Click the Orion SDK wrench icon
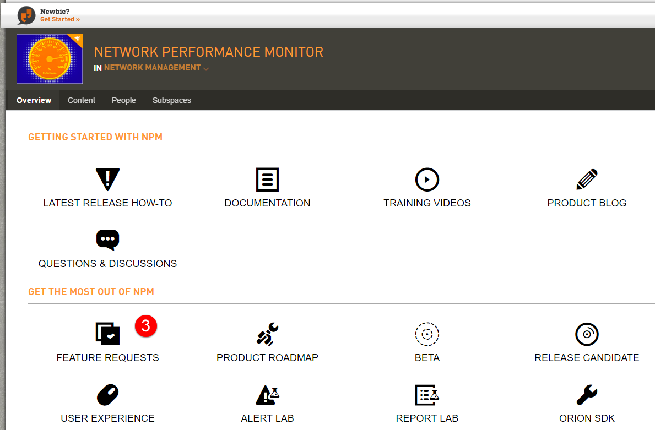 [x=587, y=395]
